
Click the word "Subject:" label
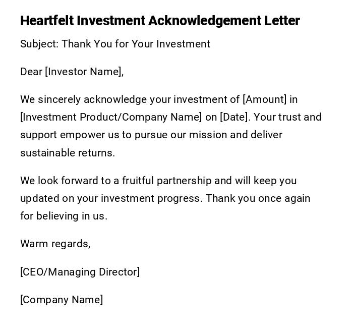tap(39, 44)
